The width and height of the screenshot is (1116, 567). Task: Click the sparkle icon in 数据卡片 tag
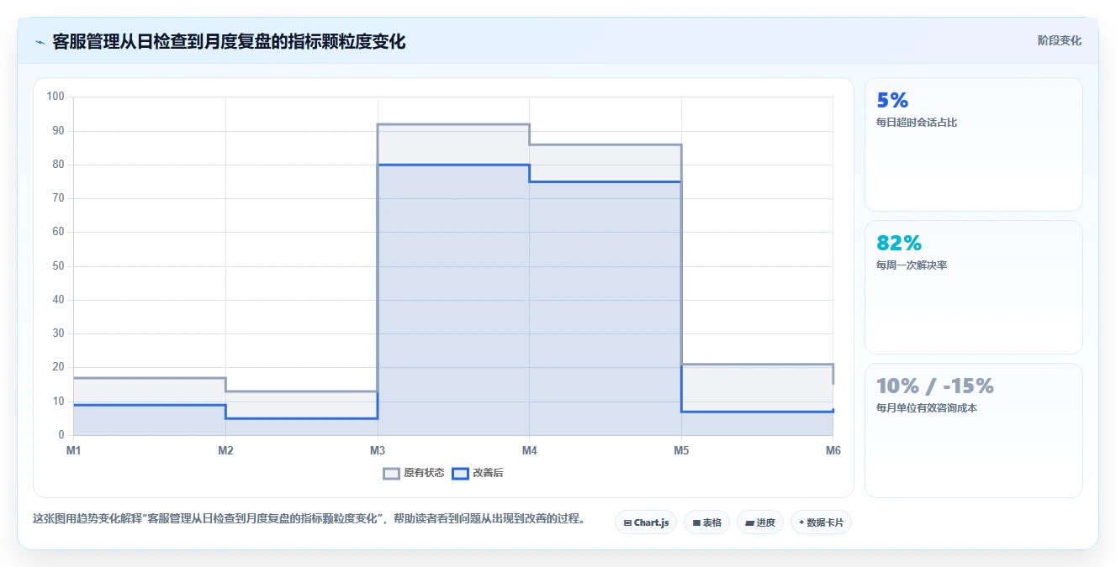[x=801, y=522]
